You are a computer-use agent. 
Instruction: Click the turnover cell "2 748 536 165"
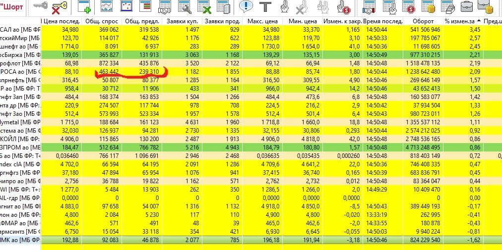coord(423,139)
